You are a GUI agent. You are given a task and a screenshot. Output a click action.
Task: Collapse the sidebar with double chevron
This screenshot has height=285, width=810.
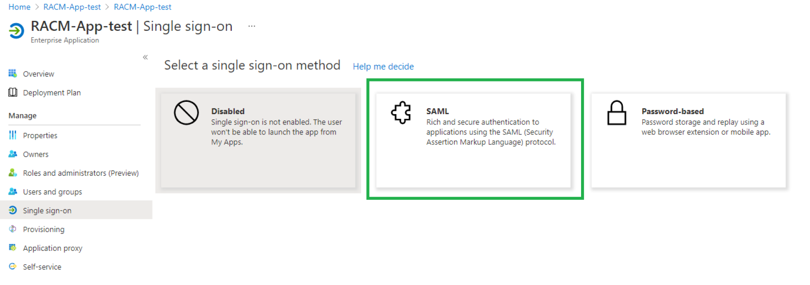[x=146, y=57]
